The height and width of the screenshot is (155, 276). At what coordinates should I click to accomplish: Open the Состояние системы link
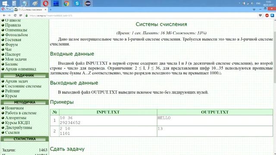coord(23,86)
